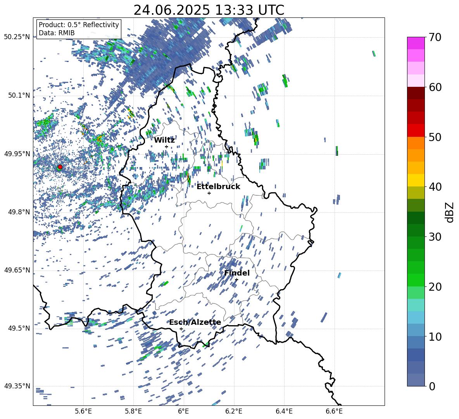This screenshot has height=419, width=459.
Task: Pick the yellow swatch just above 40 dBZ
Action: [x=416, y=180]
